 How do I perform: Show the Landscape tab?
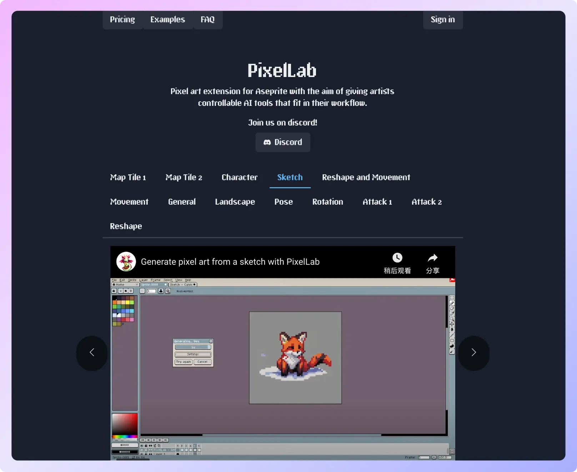click(235, 202)
